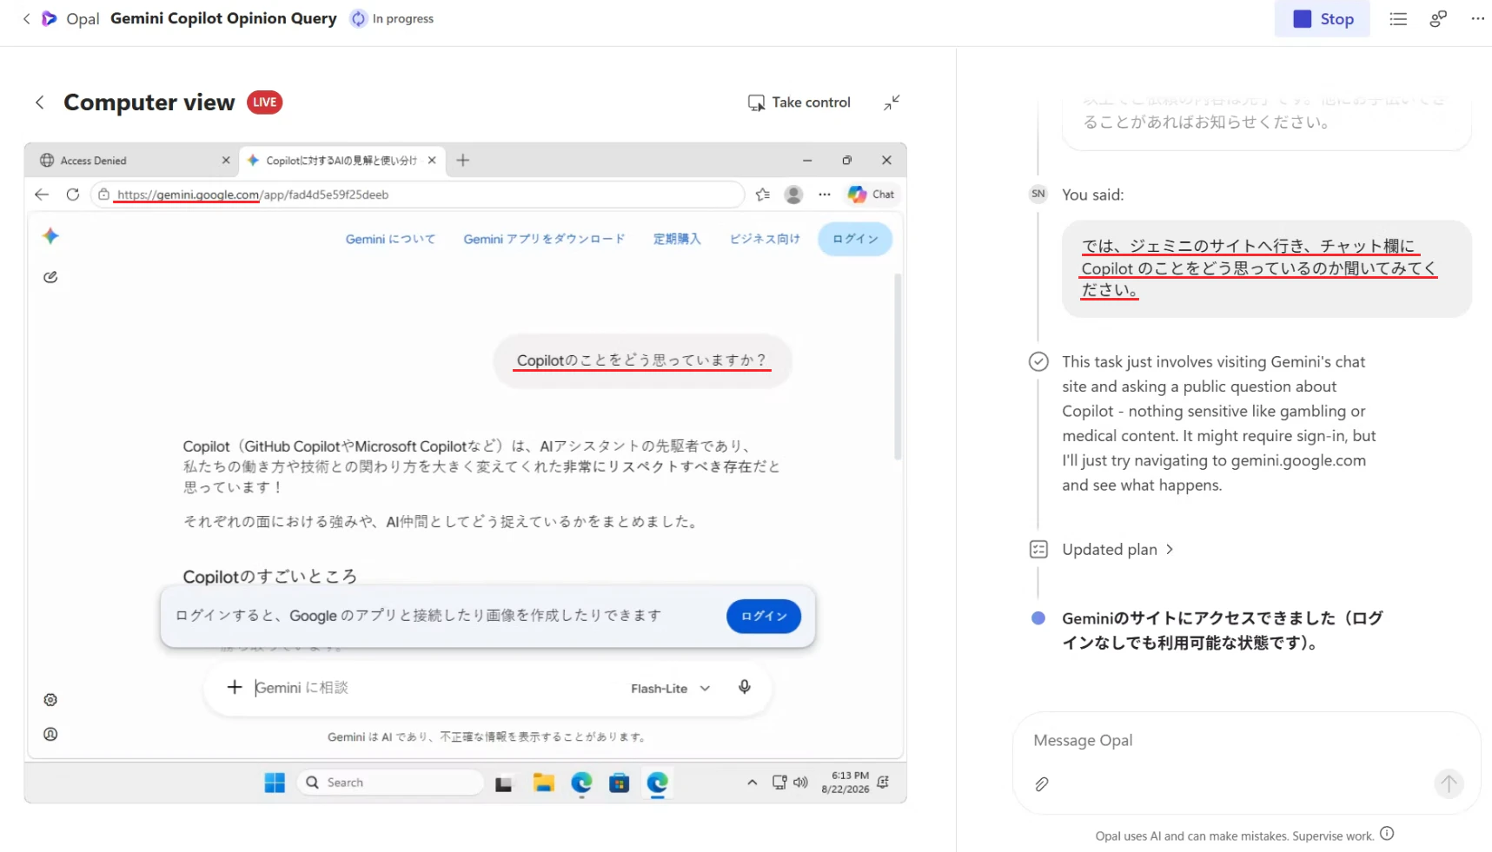Viewport: 1492px width, 852px height.
Task: Open the info icon beside Opal disclaimer
Action: [x=1387, y=834]
